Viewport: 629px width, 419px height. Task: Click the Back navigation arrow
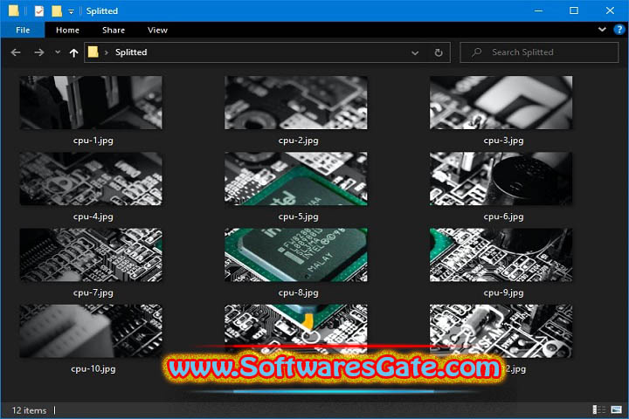pos(16,52)
